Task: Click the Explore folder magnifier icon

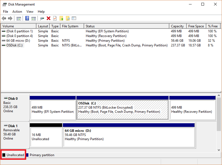Action: (68, 18)
